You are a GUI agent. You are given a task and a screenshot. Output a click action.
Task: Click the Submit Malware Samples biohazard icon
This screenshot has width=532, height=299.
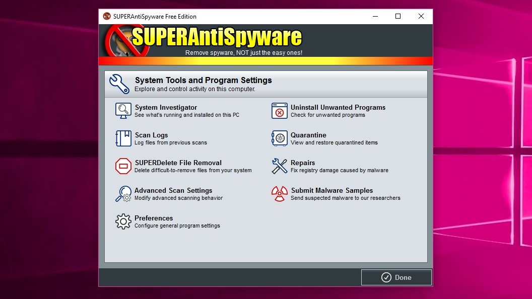point(279,194)
